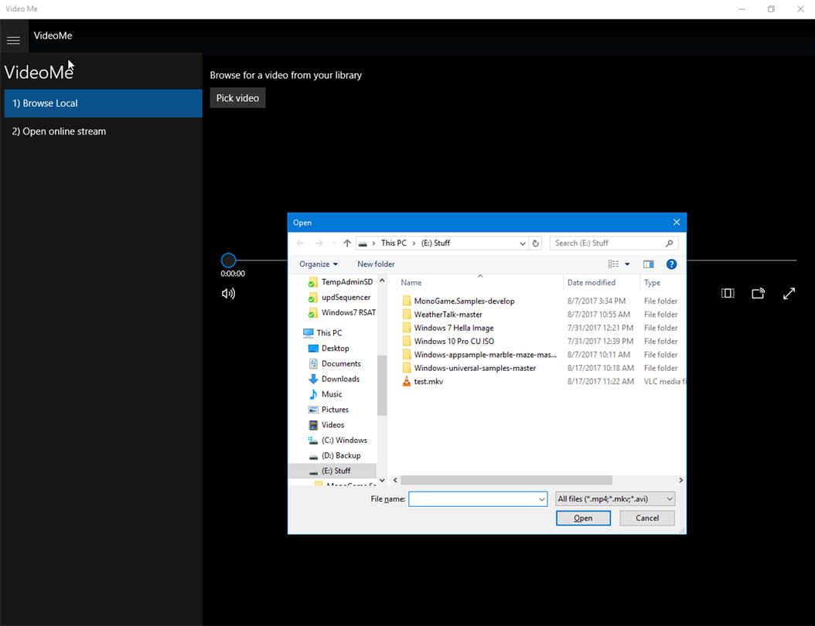Expand the address bar history dropdown
815x626 pixels.
click(523, 243)
